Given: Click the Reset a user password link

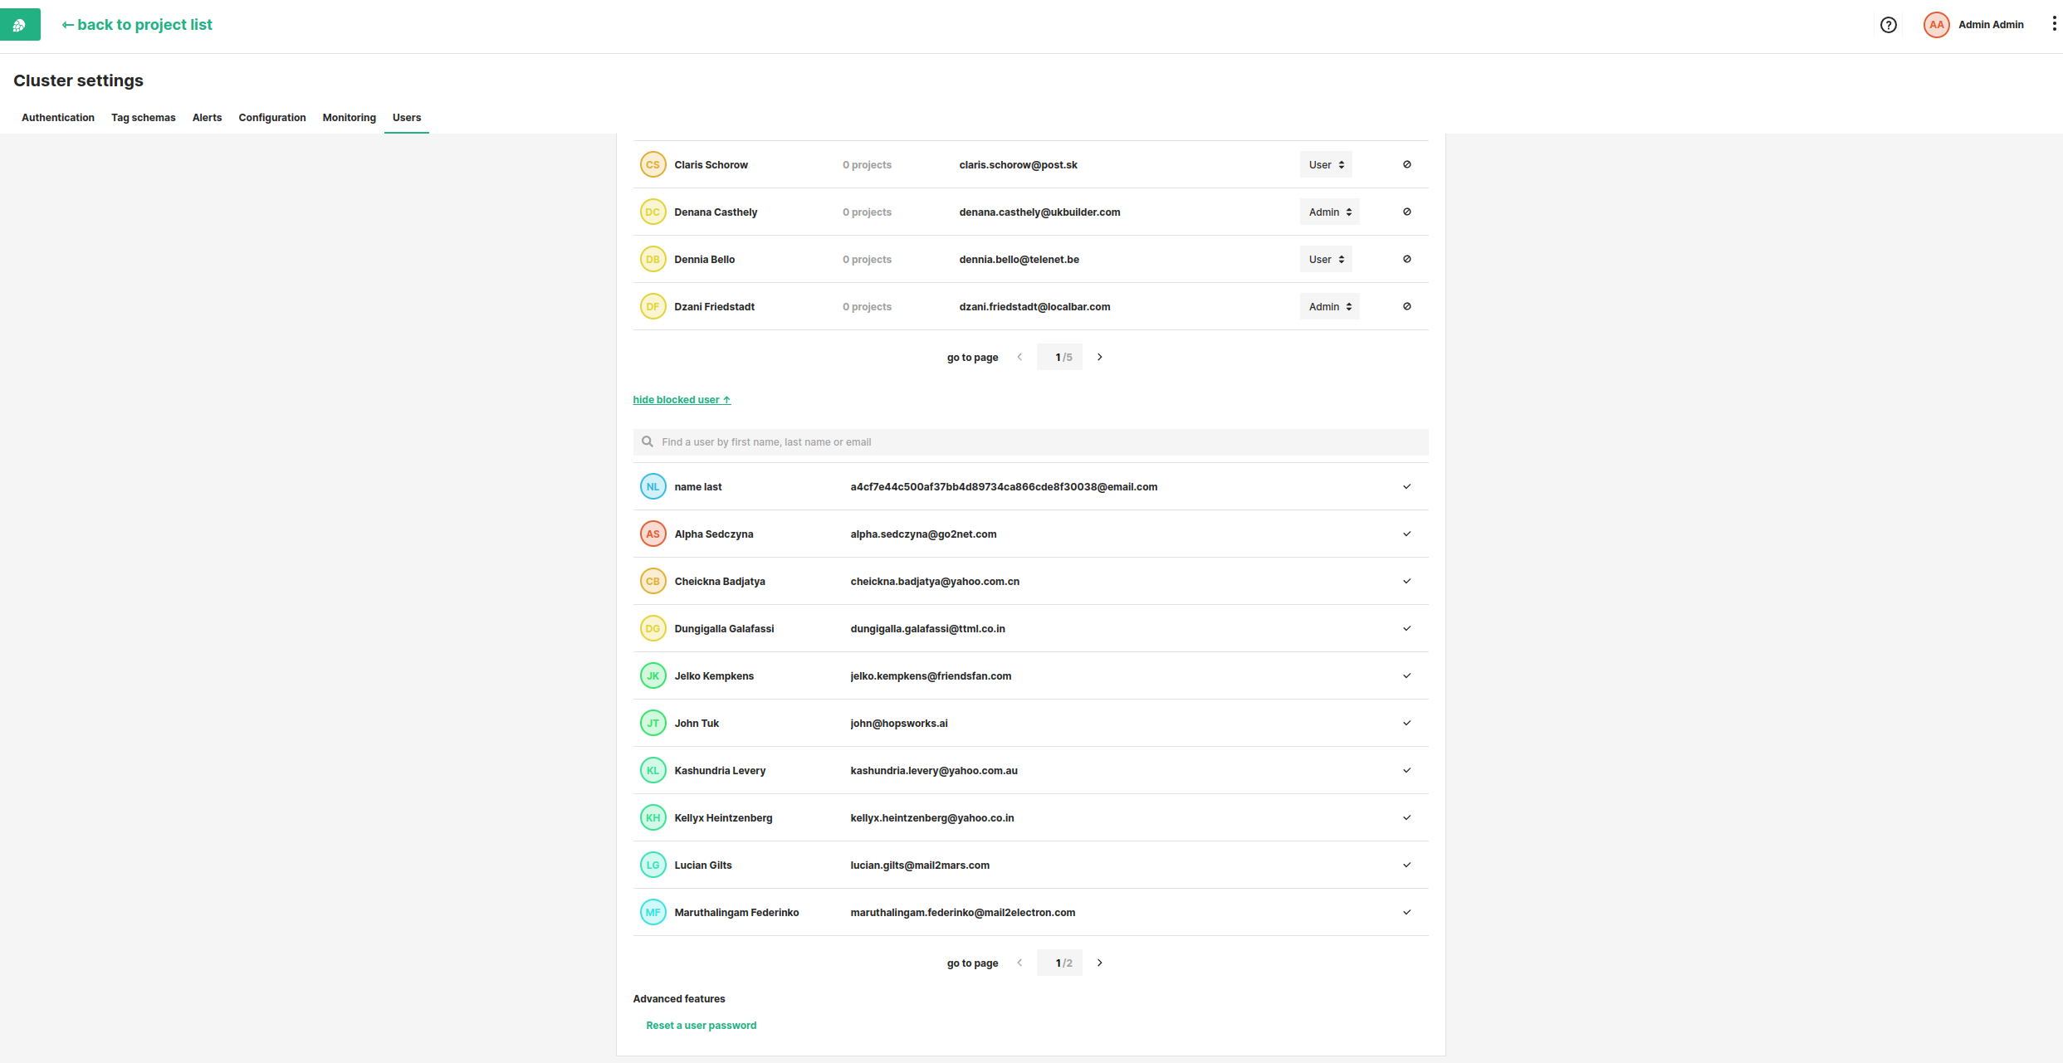Looking at the screenshot, I should (x=701, y=1026).
